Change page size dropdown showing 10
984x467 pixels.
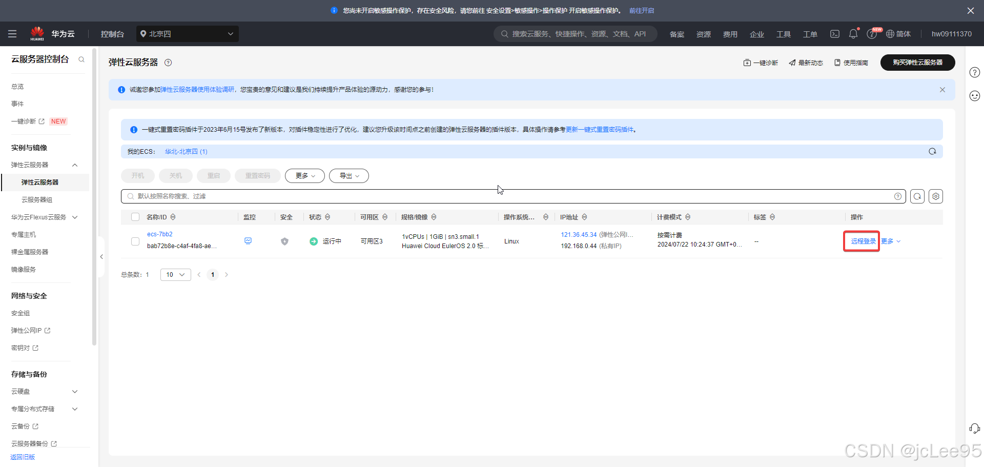coord(176,275)
